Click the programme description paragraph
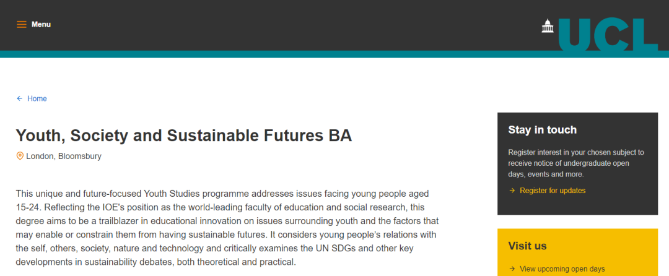This screenshot has height=276, width=669. [227, 228]
